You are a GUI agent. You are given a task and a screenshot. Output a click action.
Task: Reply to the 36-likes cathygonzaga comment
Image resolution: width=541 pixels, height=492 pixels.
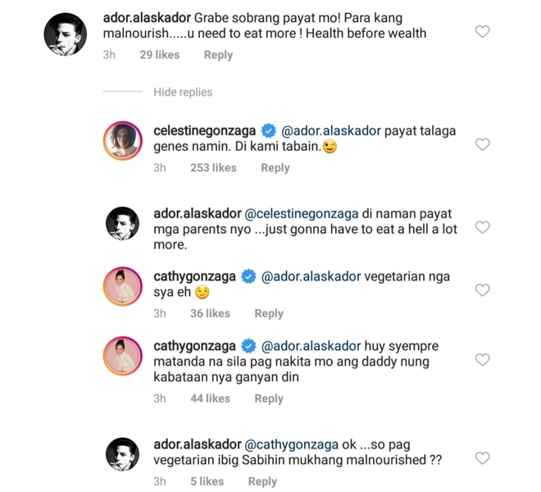pos(269,313)
